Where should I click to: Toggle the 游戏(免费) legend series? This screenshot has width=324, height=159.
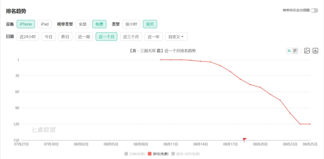coord(158,154)
